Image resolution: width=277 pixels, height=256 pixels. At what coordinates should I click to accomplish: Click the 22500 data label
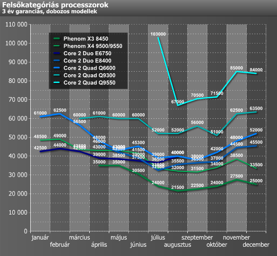coord(197,185)
